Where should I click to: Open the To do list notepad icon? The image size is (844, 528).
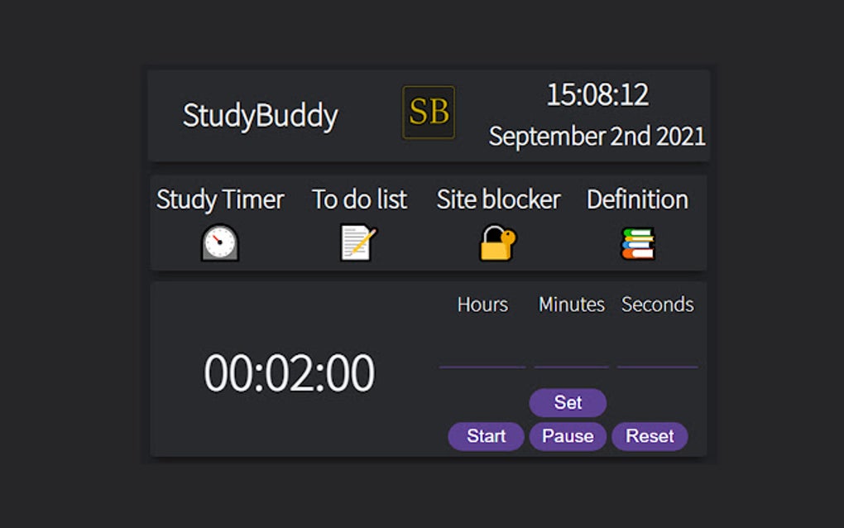coord(357,242)
